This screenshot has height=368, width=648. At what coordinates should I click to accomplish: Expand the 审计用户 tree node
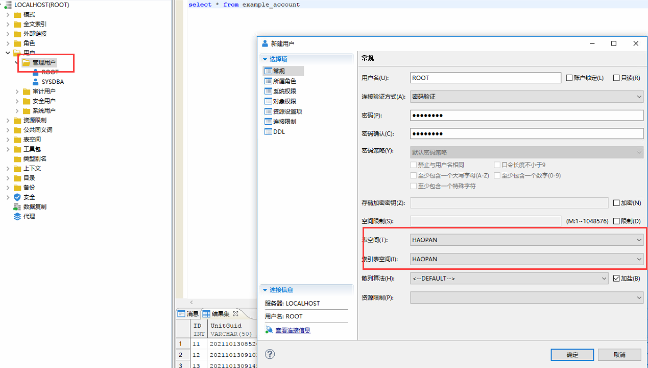point(17,91)
